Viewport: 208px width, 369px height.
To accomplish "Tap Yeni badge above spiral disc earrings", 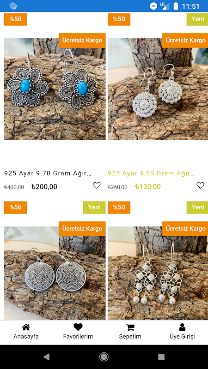I will tap(94, 207).
